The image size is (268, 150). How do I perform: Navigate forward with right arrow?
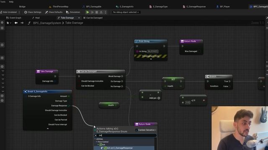click(22, 23)
